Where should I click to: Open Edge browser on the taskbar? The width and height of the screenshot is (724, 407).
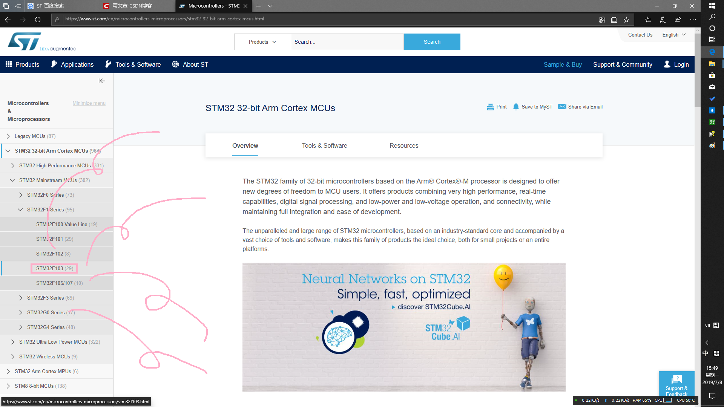pyautogui.click(x=712, y=52)
